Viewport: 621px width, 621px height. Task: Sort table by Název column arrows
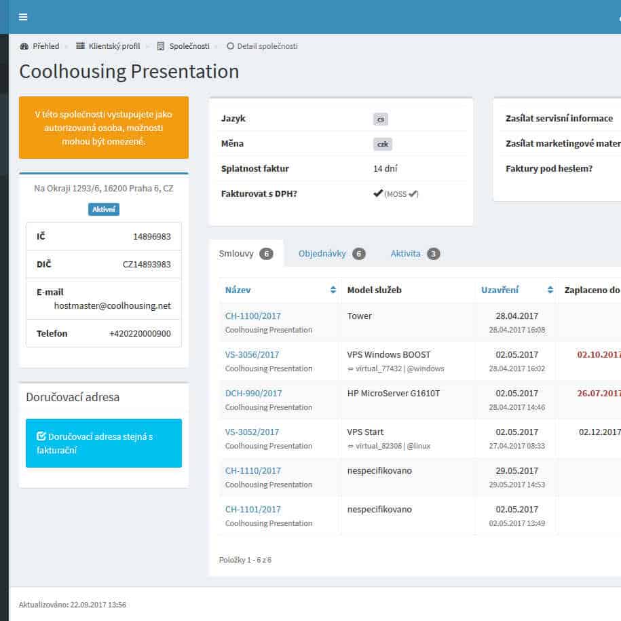333,290
